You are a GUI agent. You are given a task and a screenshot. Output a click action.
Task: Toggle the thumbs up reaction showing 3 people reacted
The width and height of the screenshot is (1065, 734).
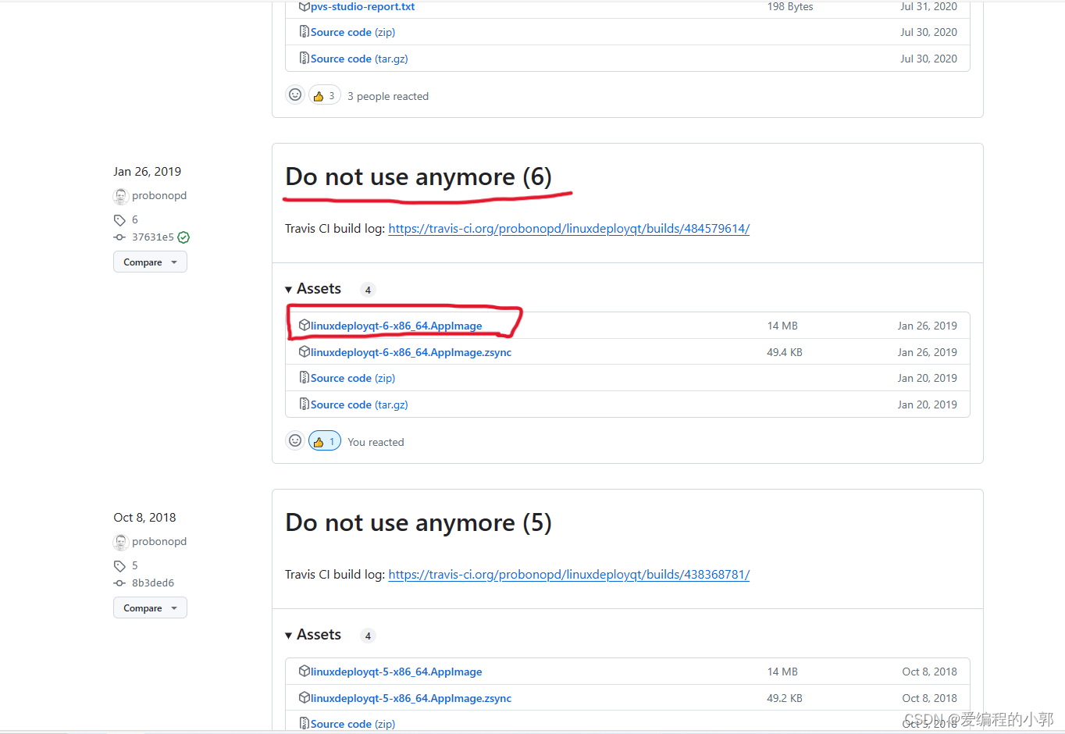[x=324, y=94]
